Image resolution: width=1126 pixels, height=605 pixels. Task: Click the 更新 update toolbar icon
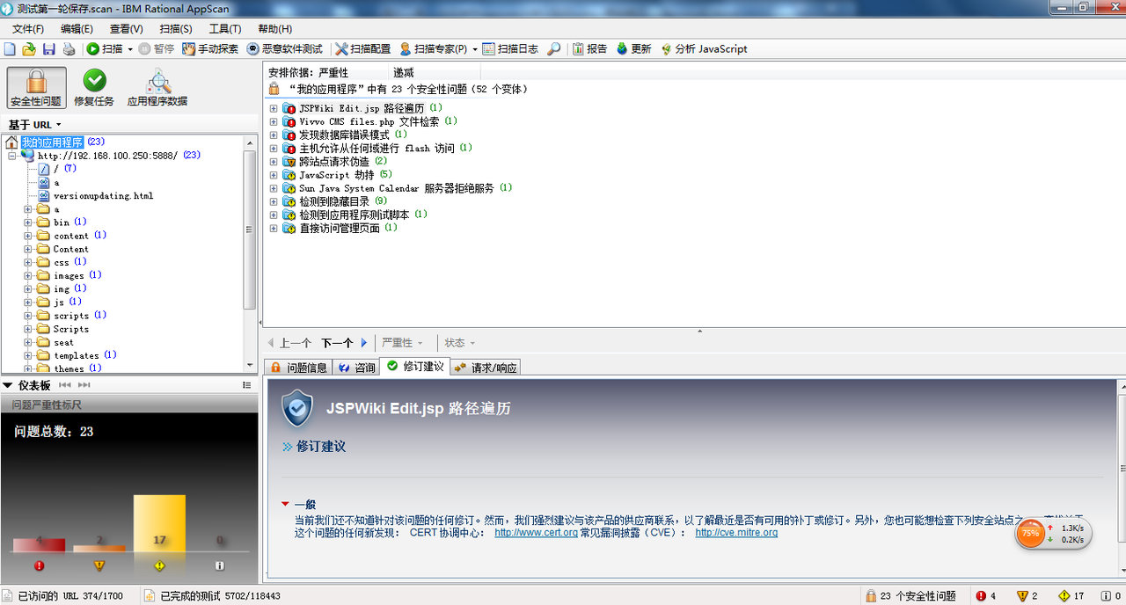[634, 49]
